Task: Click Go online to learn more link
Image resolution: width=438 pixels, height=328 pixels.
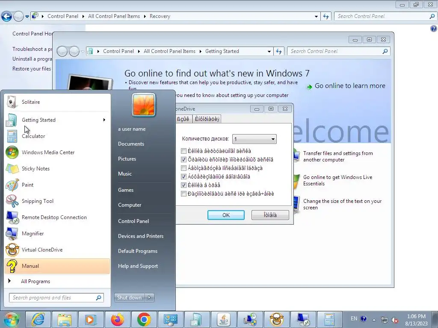Action: (x=350, y=86)
